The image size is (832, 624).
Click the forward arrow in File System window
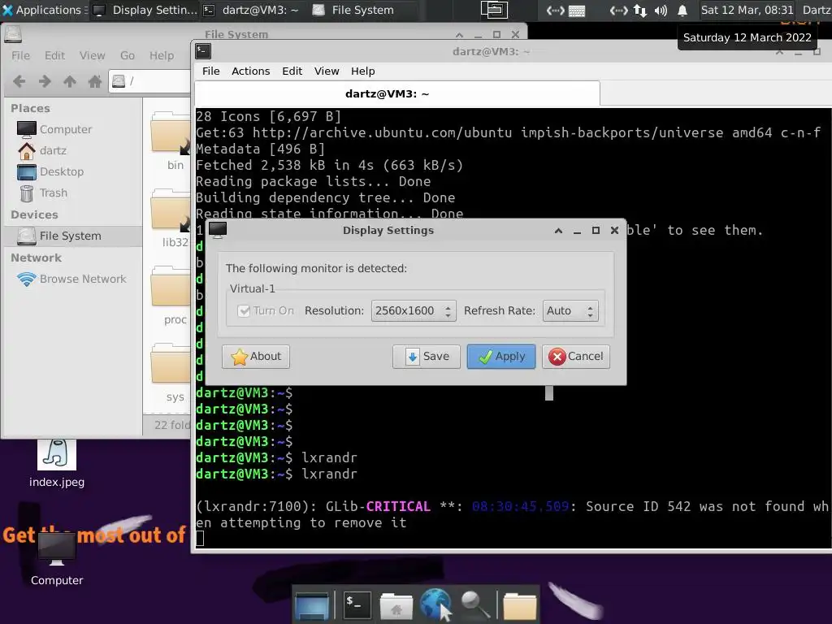pos(45,81)
